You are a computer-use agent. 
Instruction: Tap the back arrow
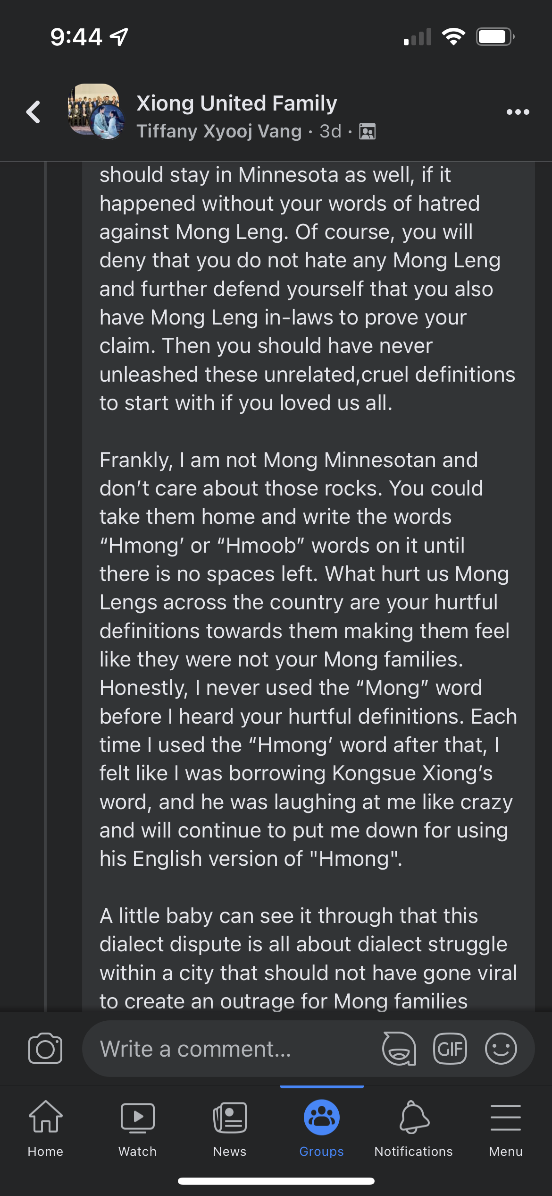pyautogui.click(x=33, y=112)
